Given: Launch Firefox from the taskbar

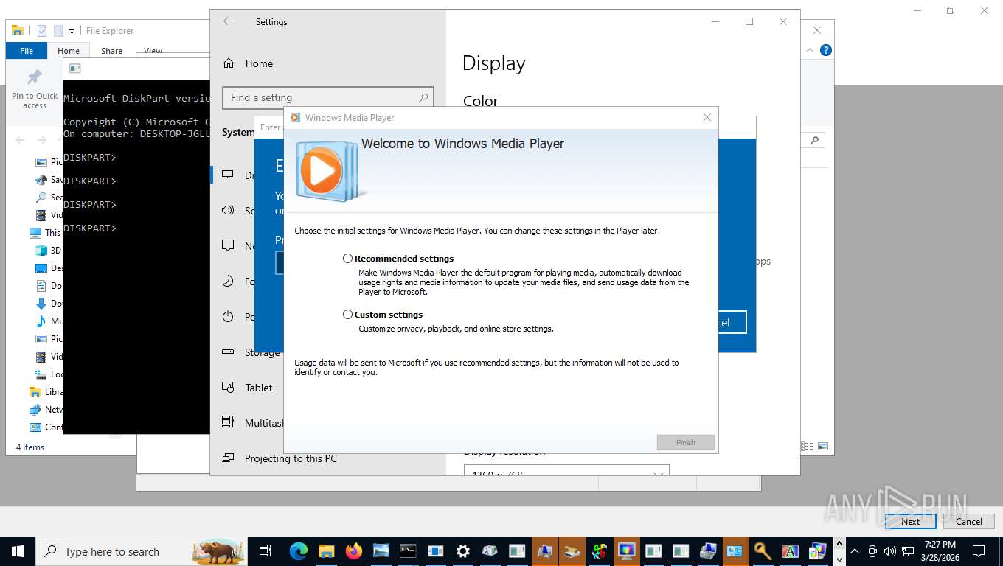Looking at the screenshot, I should [353, 551].
